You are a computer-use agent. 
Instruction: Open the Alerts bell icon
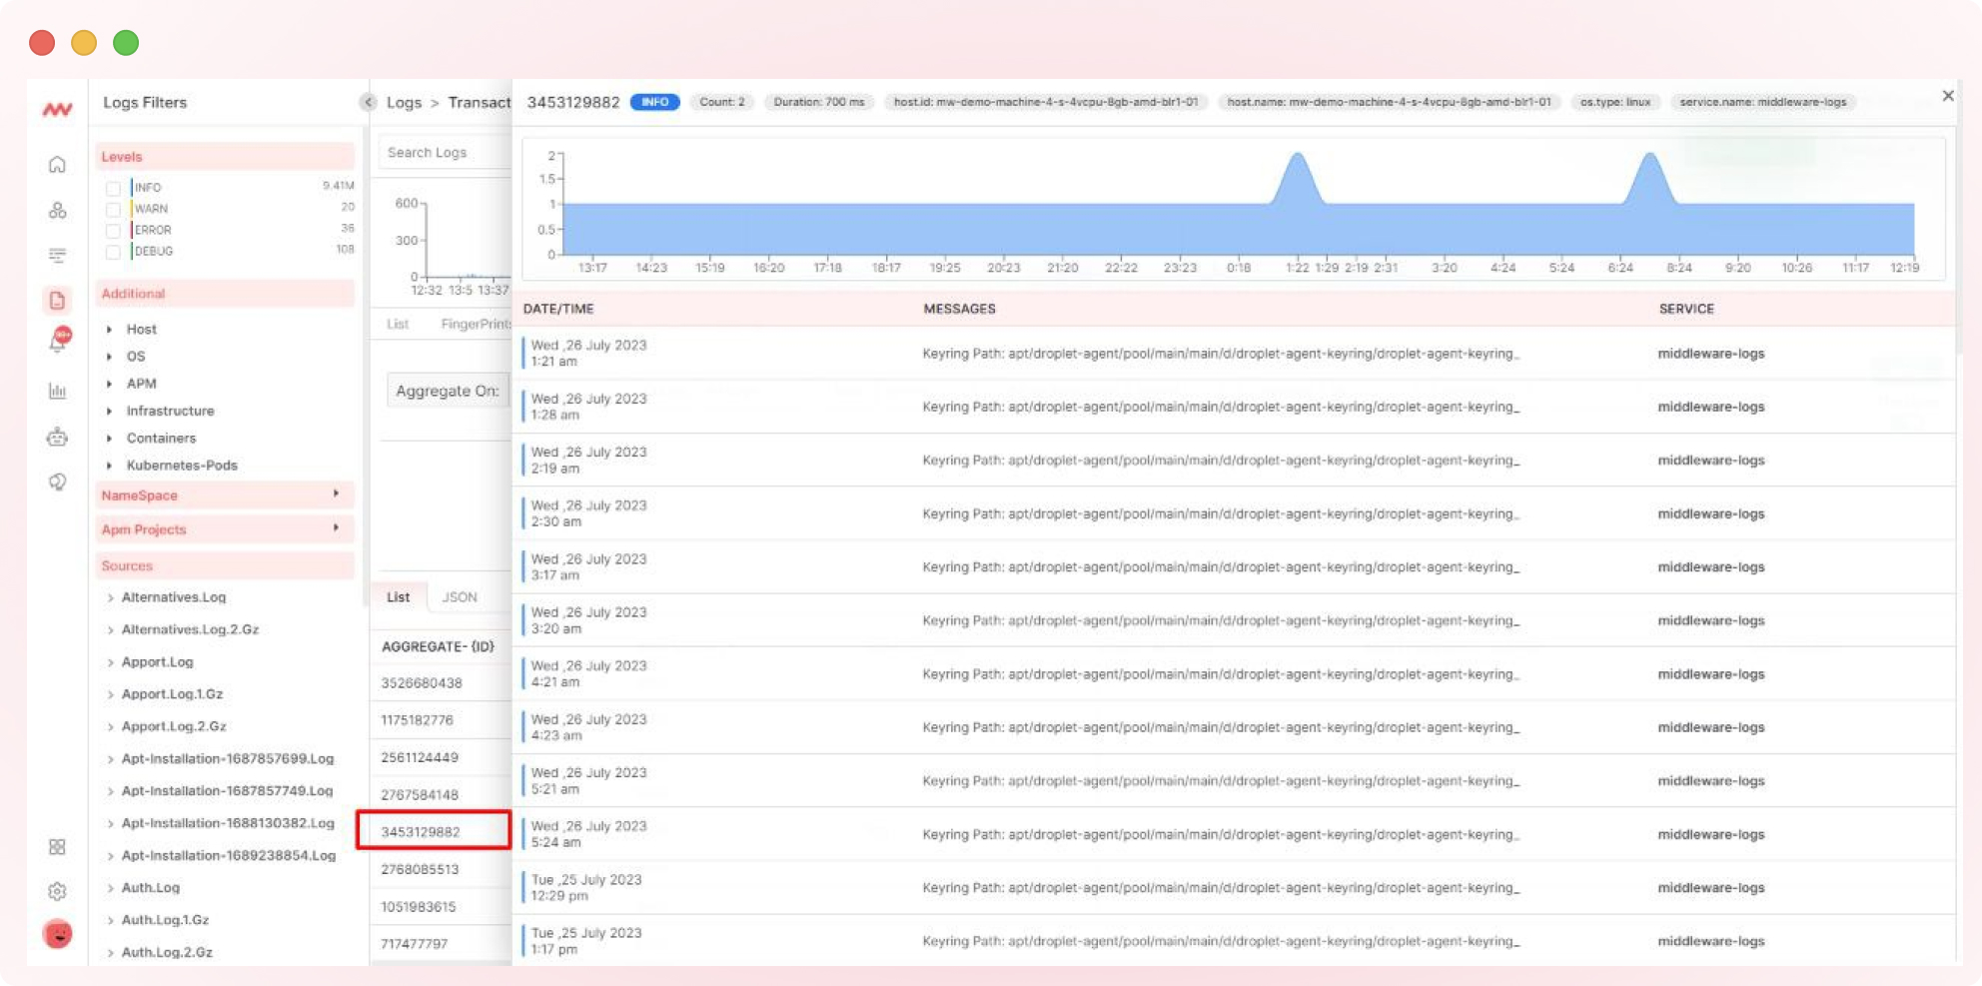57,341
